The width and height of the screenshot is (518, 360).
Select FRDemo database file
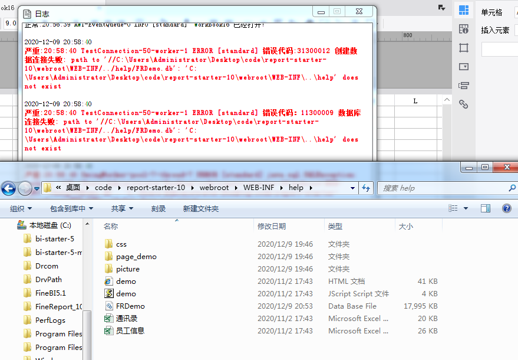(124, 306)
